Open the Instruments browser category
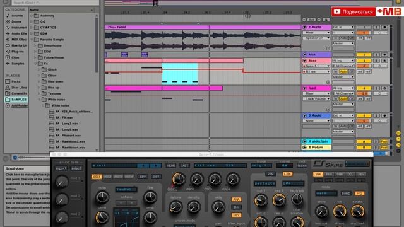The height and width of the screenshot is (227, 404). point(16,28)
